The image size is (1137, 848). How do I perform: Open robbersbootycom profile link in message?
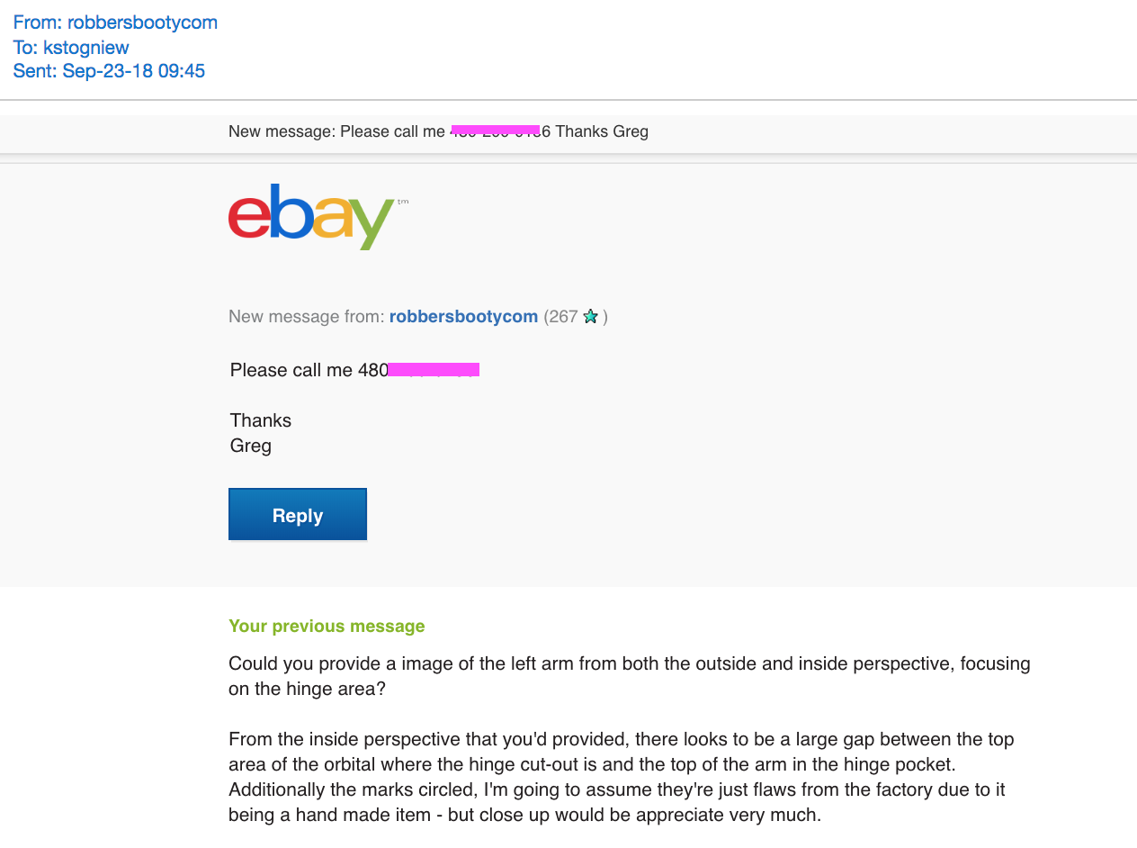point(463,317)
